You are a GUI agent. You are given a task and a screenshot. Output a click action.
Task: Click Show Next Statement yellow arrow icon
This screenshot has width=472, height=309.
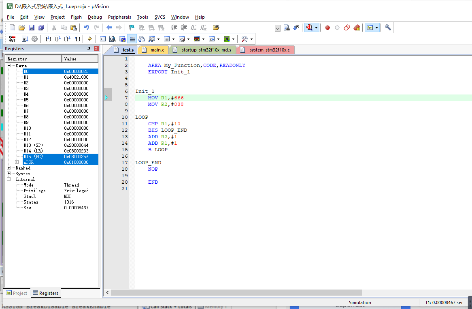[90, 39]
